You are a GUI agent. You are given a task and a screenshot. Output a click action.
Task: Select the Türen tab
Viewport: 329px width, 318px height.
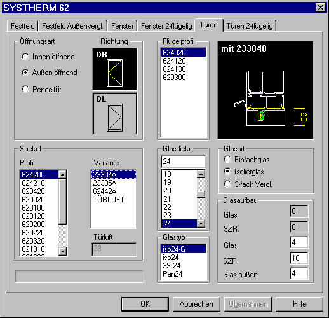(x=209, y=25)
